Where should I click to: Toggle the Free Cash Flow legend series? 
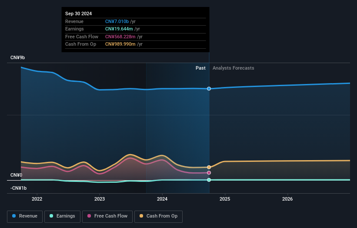pyautogui.click(x=107, y=216)
